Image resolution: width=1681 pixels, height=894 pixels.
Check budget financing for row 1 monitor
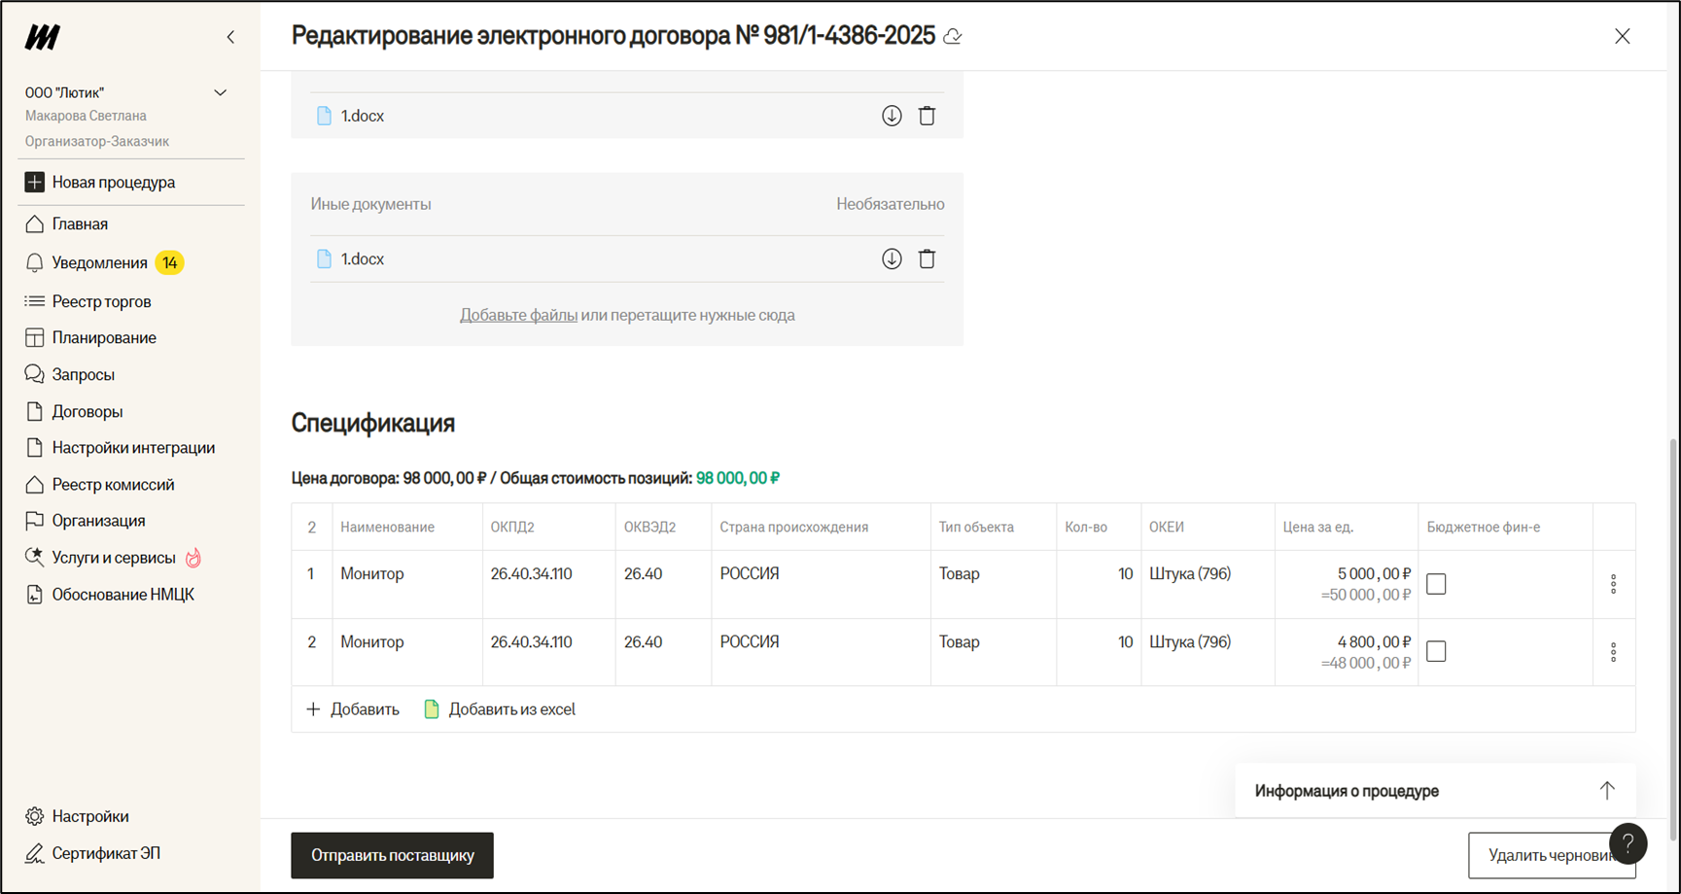(1436, 584)
